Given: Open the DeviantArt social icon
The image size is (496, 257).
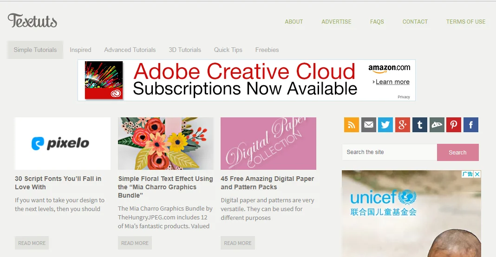Looking at the screenshot, I should coord(437,125).
